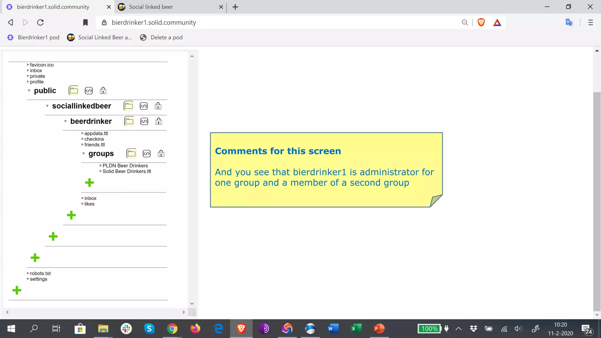
Task: Open sharing lock icon for public
Action: (x=103, y=91)
